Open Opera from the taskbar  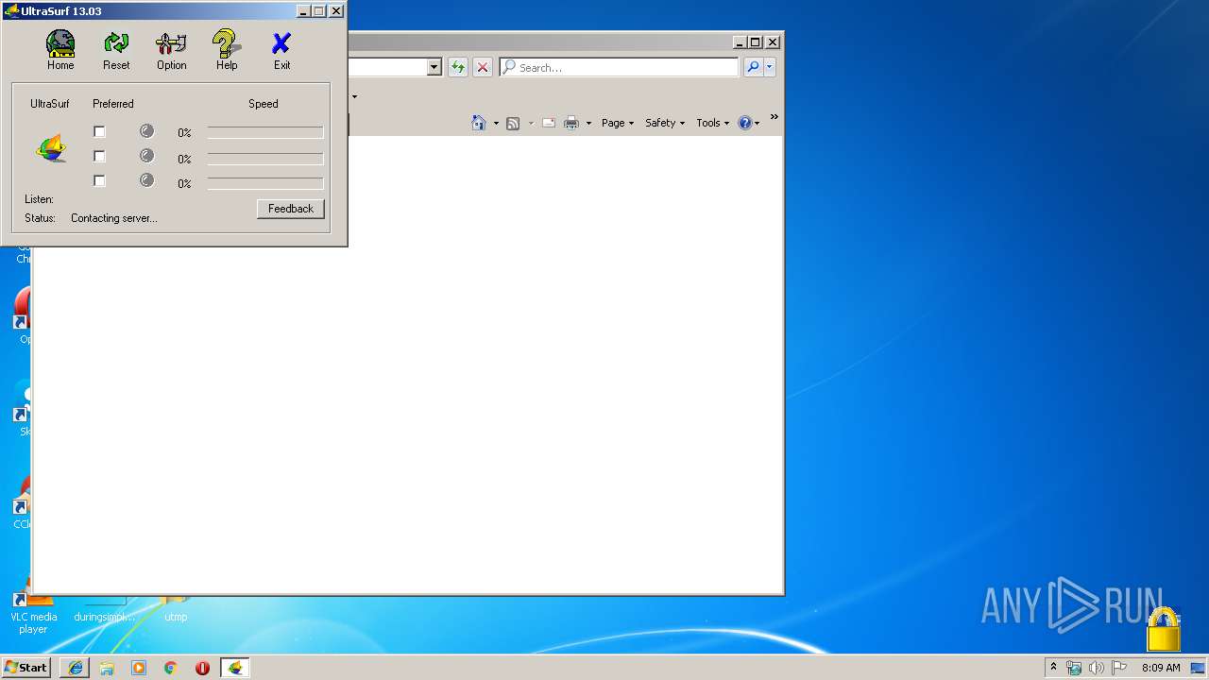tap(202, 668)
